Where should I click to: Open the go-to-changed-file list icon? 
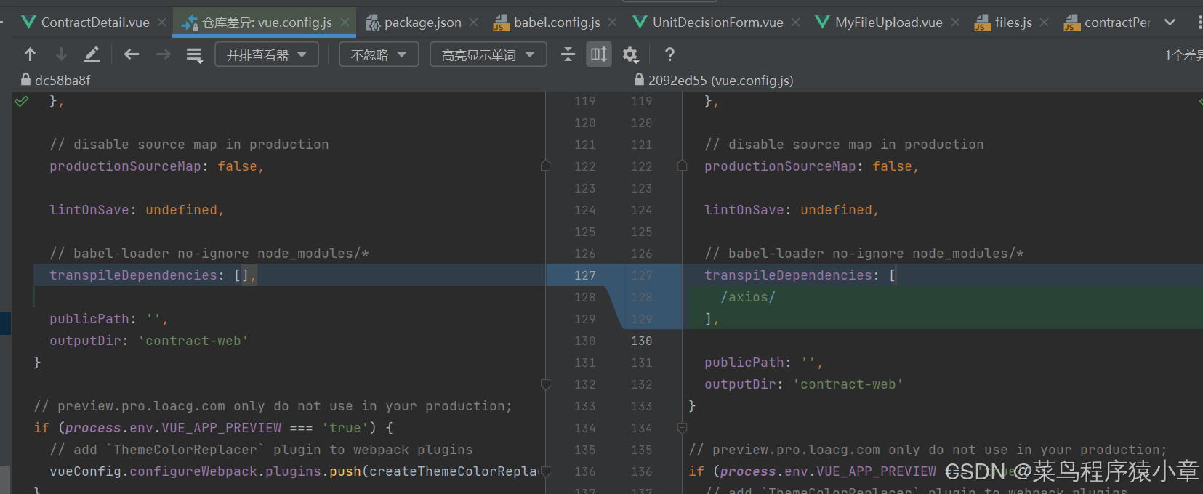[194, 55]
